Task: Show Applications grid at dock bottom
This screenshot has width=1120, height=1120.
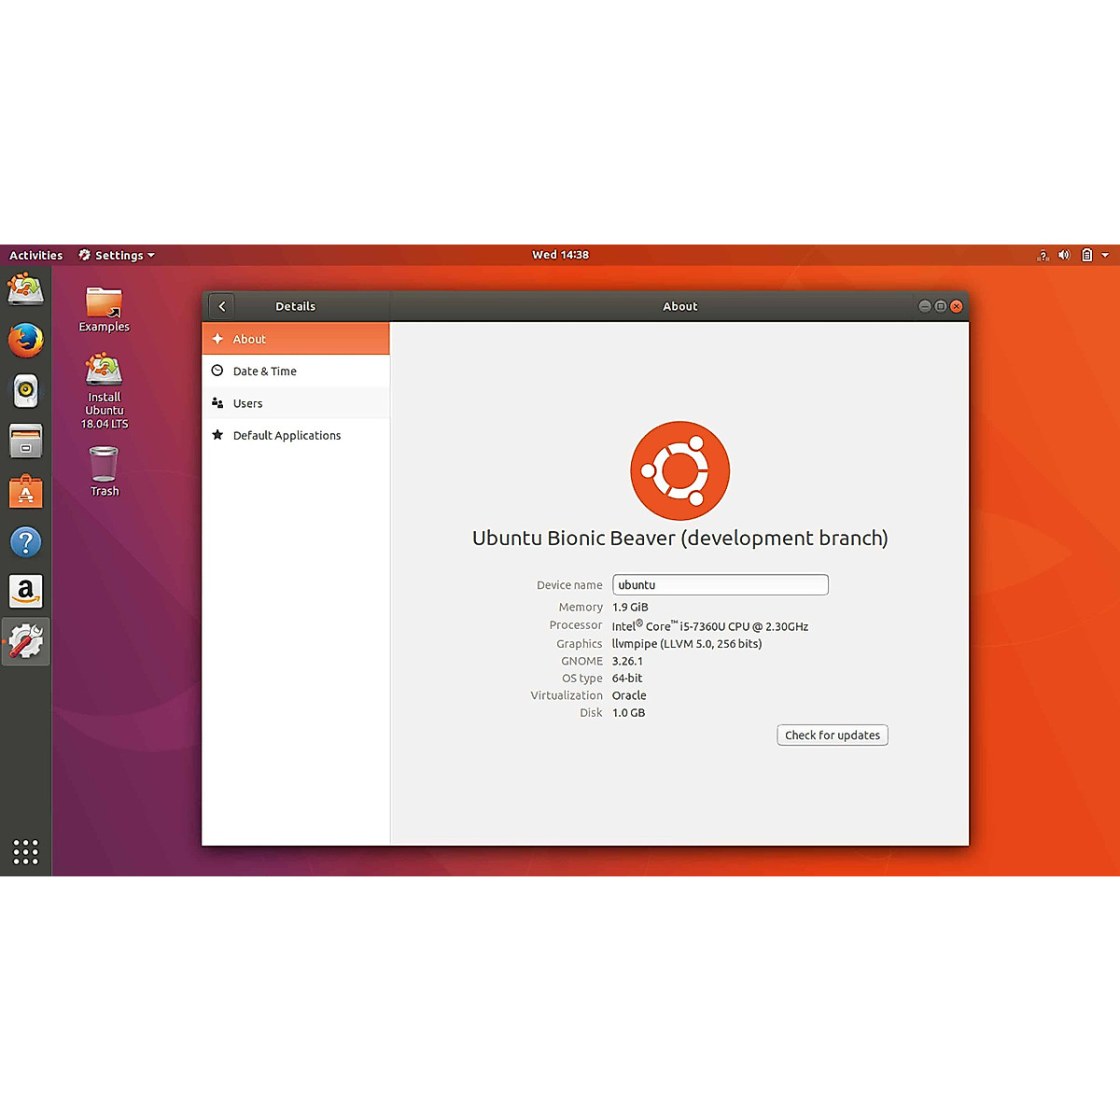Action: pos(26,851)
